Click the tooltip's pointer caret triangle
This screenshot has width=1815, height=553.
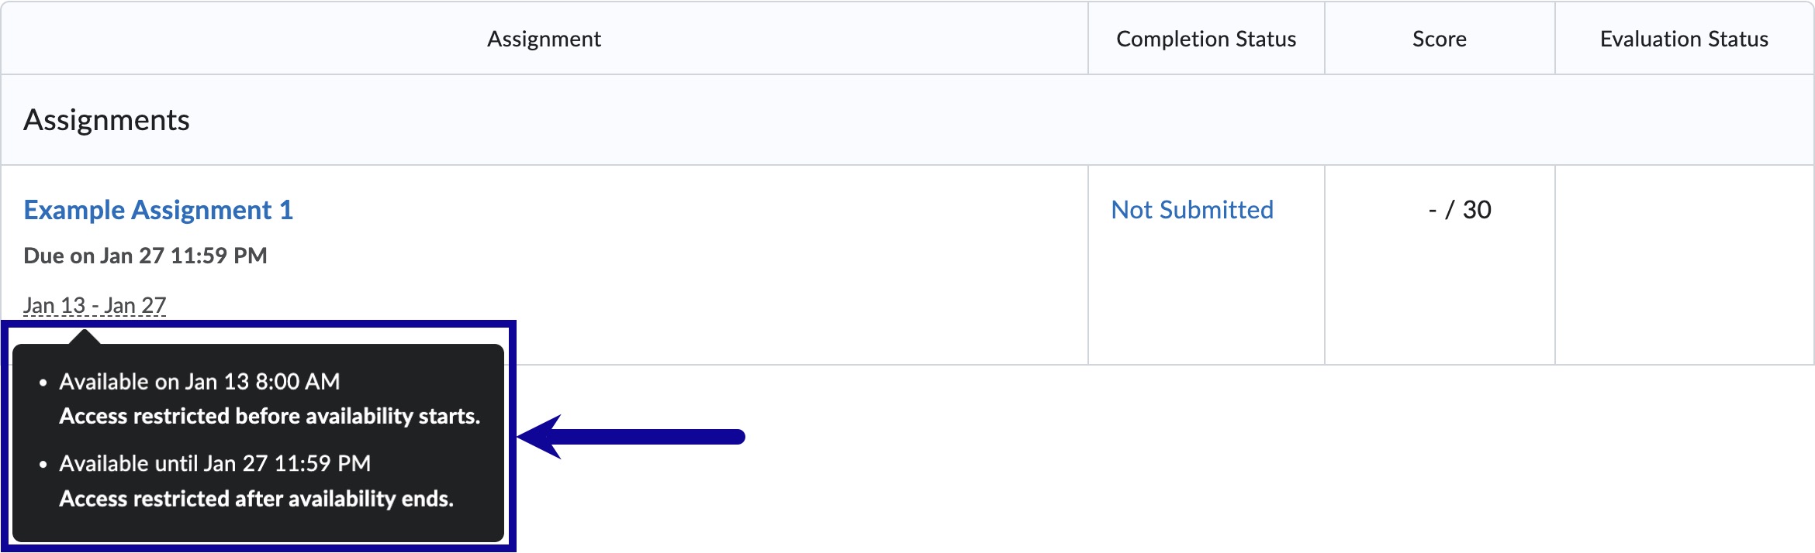click(x=85, y=337)
